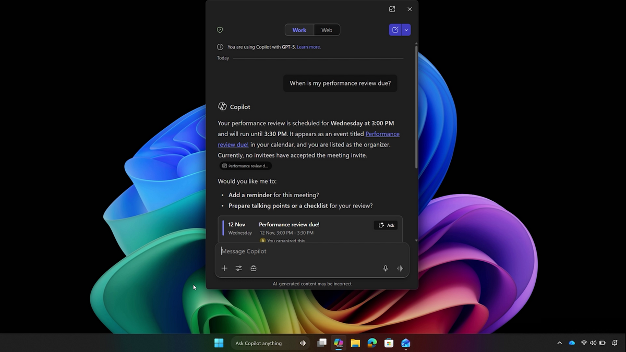Select the Work tab
The image size is (626, 352).
[299, 30]
